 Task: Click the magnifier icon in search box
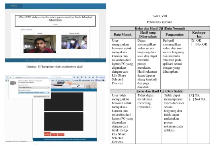pyautogui.click(x=56, y=77)
